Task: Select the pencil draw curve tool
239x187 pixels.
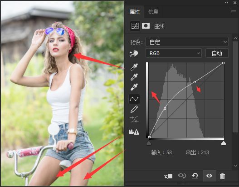Action: [x=134, y=109]
